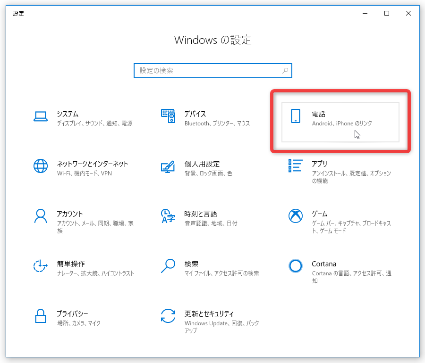Open the Cortana settings title
Image resolution: width=425 pixels, height=363 pixels.
(324, 264)
